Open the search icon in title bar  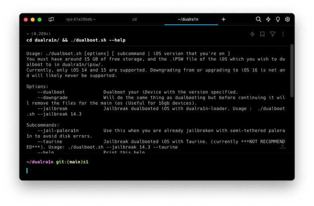click(258, 19)
